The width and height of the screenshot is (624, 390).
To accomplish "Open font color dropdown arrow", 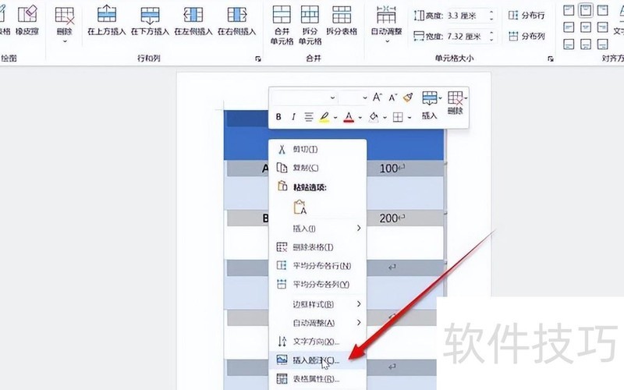I will pyautogui.click(x=360, y=118).
